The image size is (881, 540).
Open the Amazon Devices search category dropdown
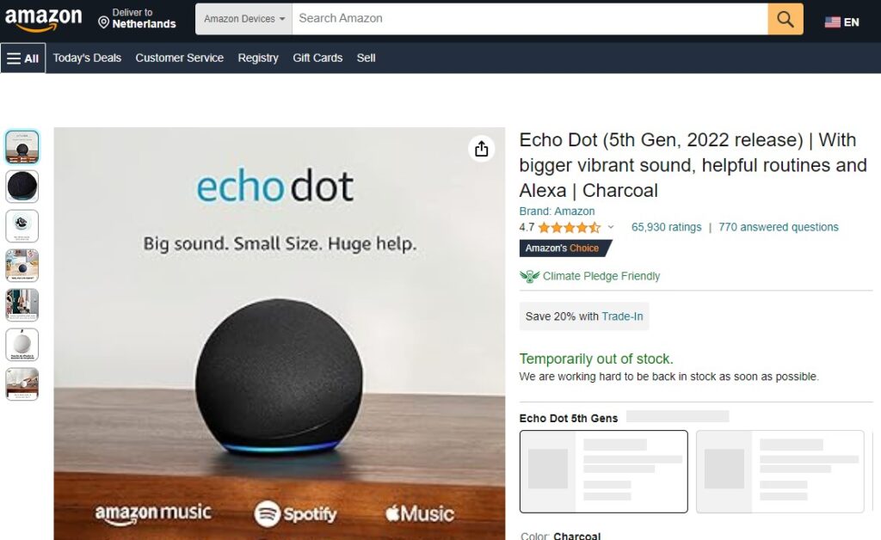243,19
